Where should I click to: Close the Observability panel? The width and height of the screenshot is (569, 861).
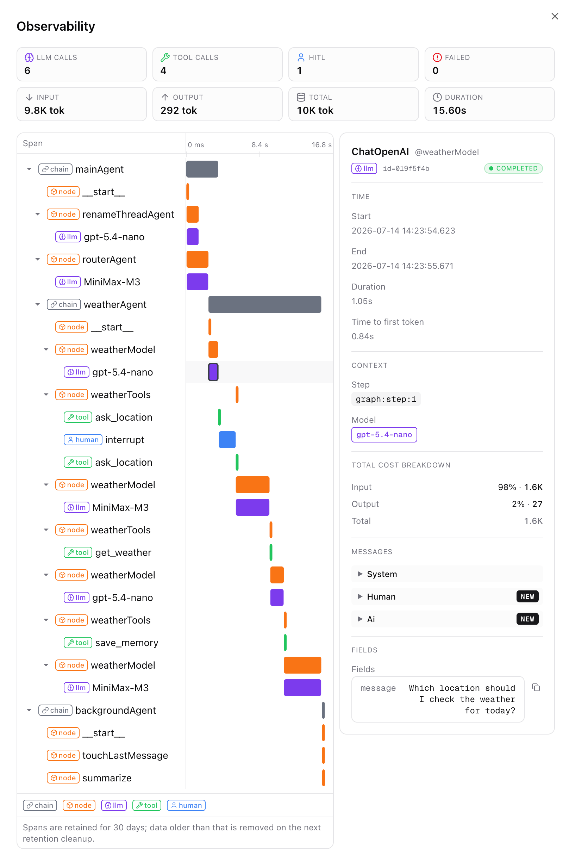click(555, 16)
